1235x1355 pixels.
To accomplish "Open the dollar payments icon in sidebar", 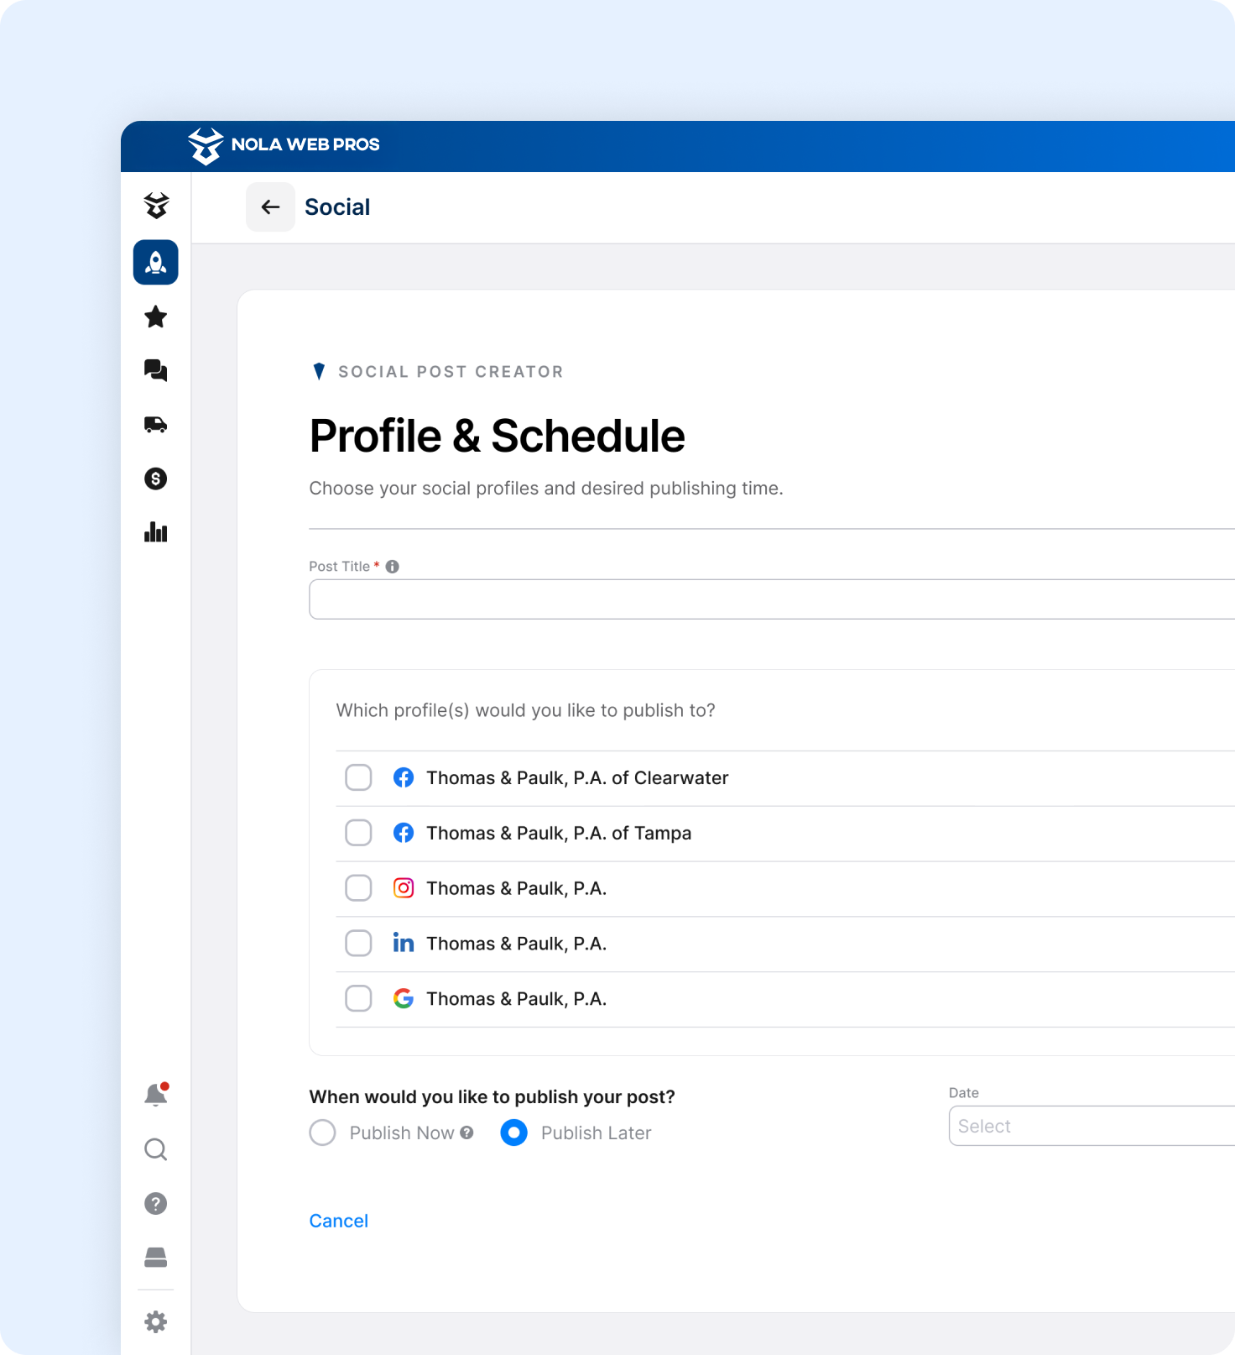I will [x=156, y=479].
